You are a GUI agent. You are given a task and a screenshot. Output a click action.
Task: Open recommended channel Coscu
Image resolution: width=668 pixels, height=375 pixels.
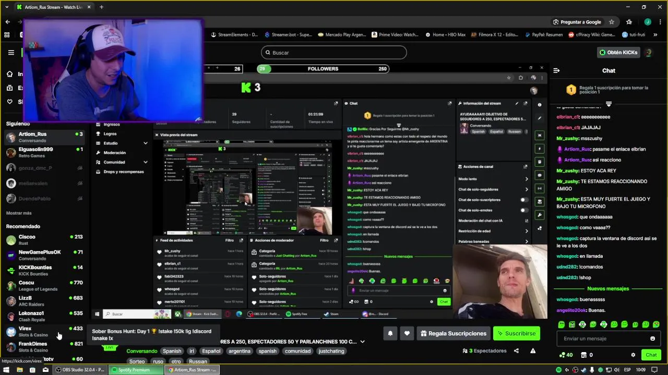click(44, 285)
